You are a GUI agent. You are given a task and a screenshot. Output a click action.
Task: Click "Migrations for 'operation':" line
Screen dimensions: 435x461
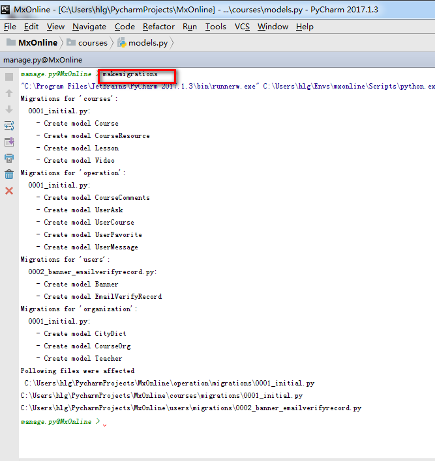click(73, 173)
